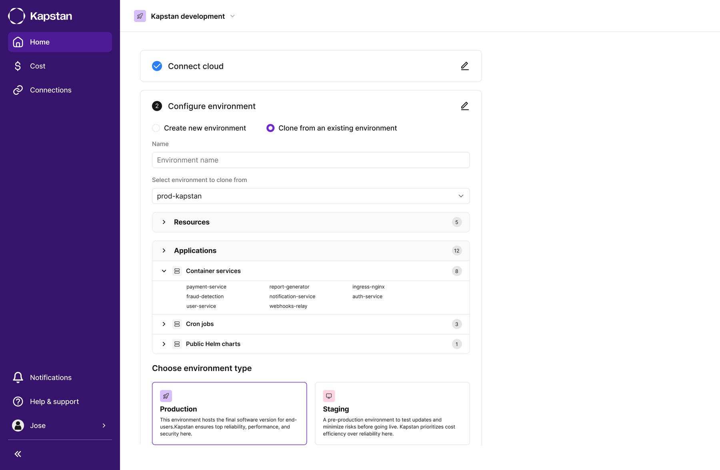Viewport: 720px width, 470px height.
Task: Click the Connect cloud blue checkmark
Action: [157, 66]
